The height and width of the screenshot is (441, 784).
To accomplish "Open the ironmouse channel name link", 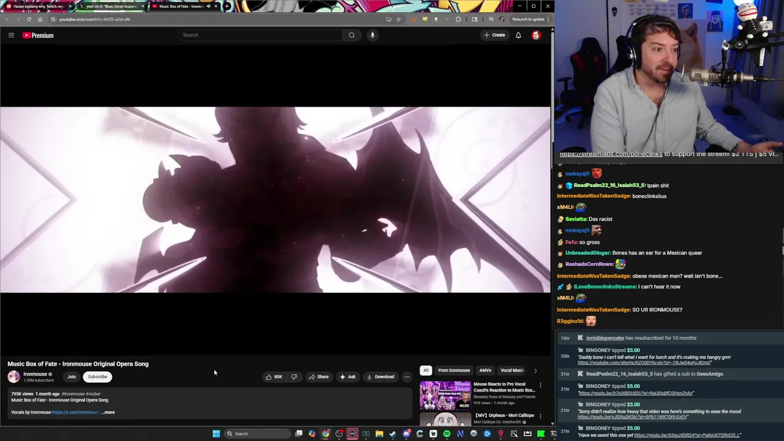I will coord(35,374).
